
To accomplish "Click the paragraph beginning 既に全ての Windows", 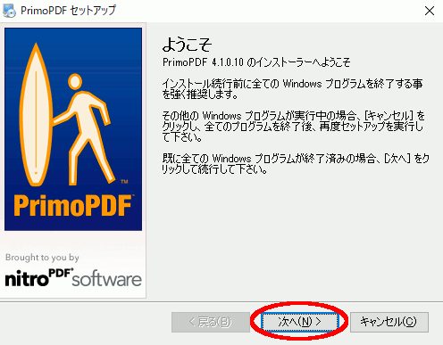I will point(296,163).
